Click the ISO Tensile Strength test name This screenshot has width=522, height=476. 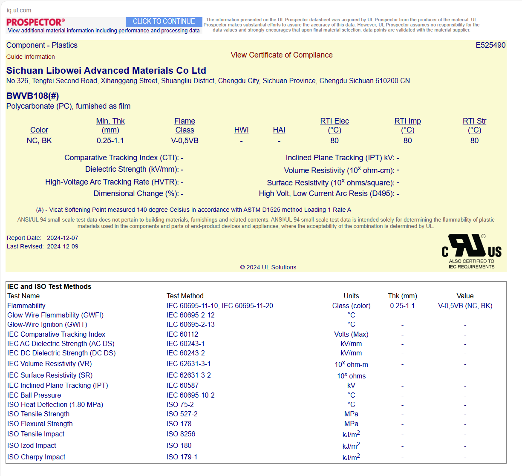tap(38, 414)
